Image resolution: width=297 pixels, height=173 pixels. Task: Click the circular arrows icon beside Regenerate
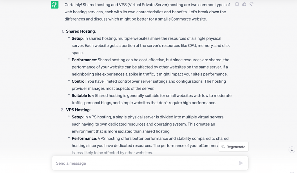[x=223, y=147]
